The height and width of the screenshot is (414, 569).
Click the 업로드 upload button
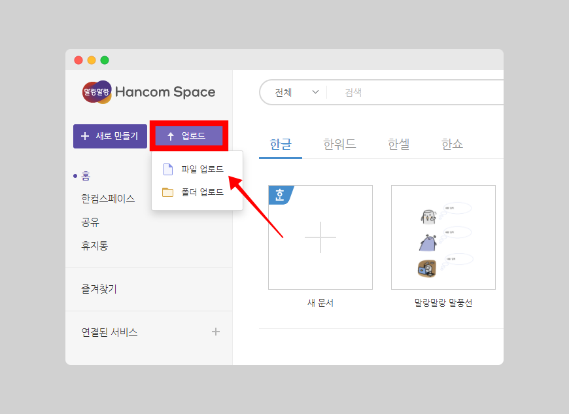point(189,135)
